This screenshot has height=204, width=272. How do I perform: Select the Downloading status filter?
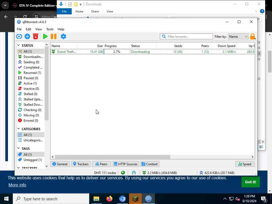[31, 57]
